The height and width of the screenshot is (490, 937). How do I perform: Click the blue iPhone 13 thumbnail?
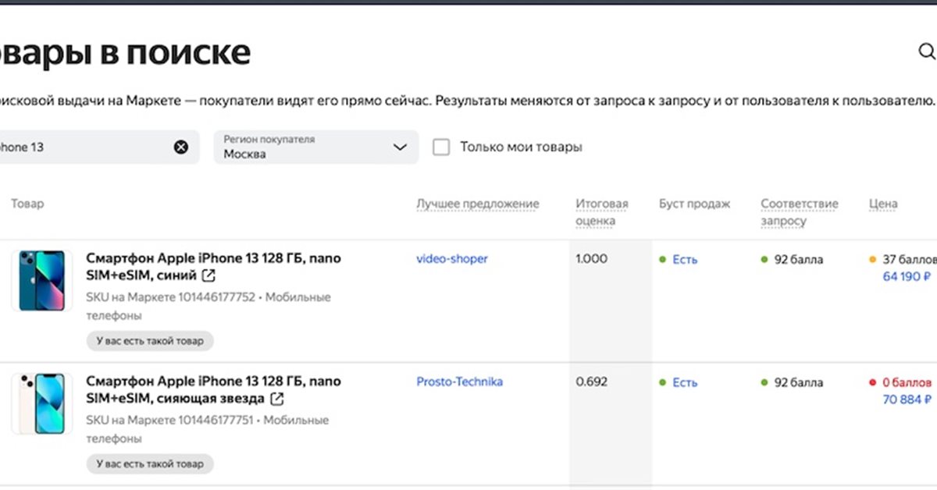[x=42, y=281]
